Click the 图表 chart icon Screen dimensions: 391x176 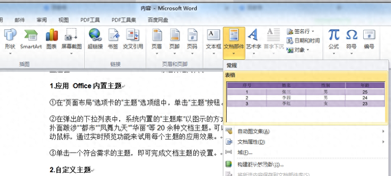point(52,34)
